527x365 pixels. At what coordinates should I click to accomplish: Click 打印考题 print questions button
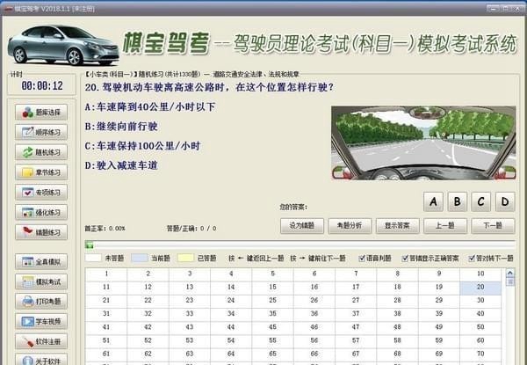coord(41,301)
